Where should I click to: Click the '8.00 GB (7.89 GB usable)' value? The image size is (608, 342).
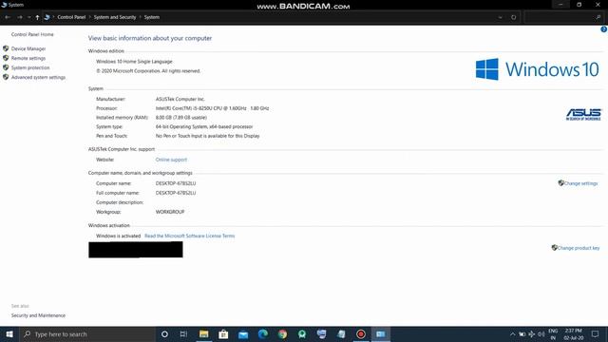pos(181,117)
